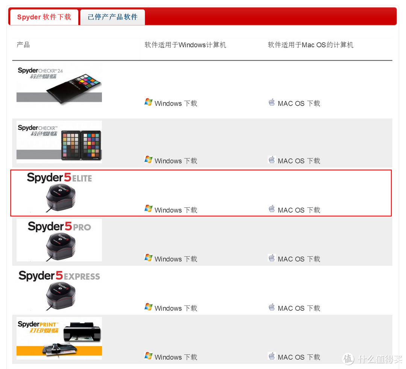Click Windows flag icon in SpyderCHECKR row

(148, 160)
